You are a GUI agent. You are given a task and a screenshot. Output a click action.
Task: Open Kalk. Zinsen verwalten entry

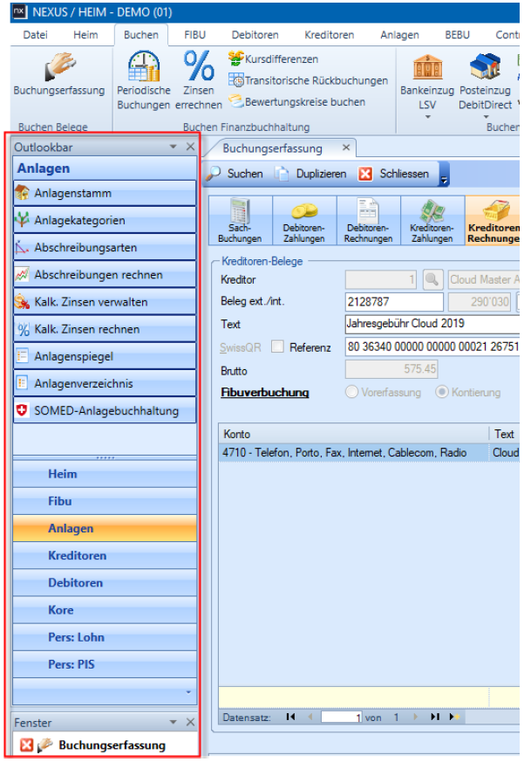pos(105,302)
